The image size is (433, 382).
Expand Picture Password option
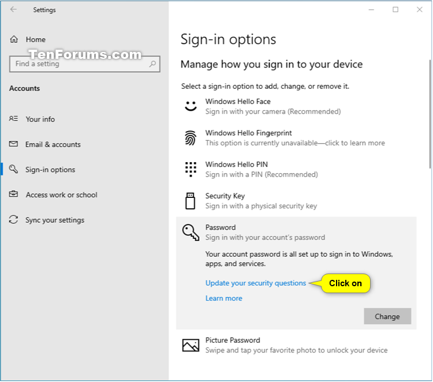coord(296,345)
